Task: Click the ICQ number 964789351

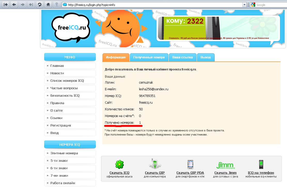Action: click(x=147, y=96)
